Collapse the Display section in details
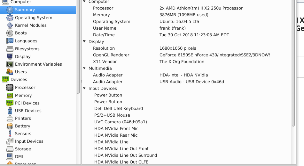The height and width of the screenshot is (166, 304). coord(84,41)
